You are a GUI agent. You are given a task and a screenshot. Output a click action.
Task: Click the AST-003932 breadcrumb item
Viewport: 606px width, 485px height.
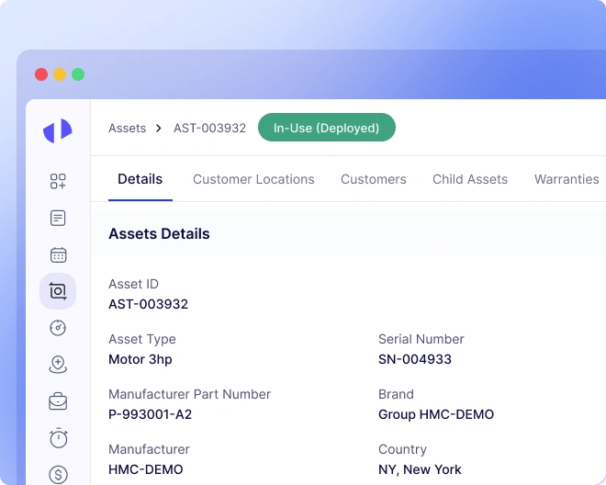tap(209, 128)
